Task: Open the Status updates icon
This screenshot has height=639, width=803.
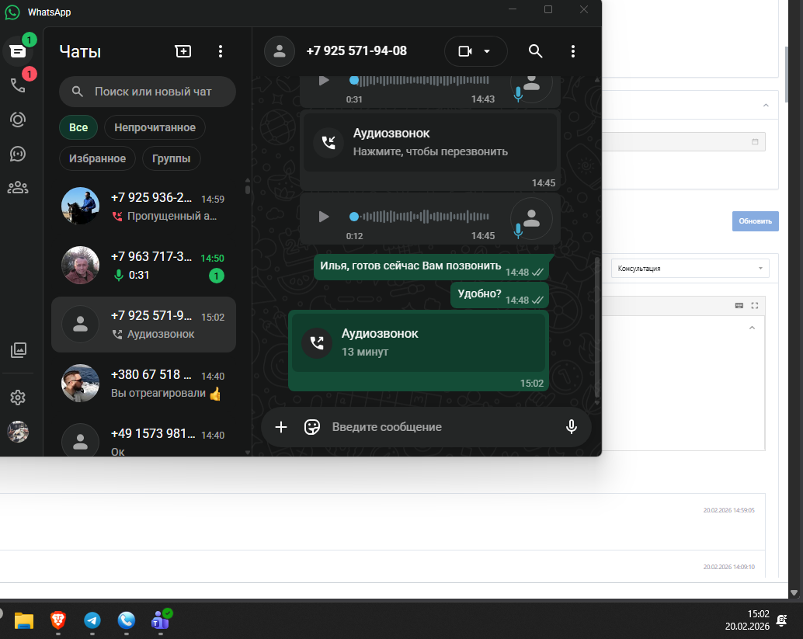Action: pos(18,120)
